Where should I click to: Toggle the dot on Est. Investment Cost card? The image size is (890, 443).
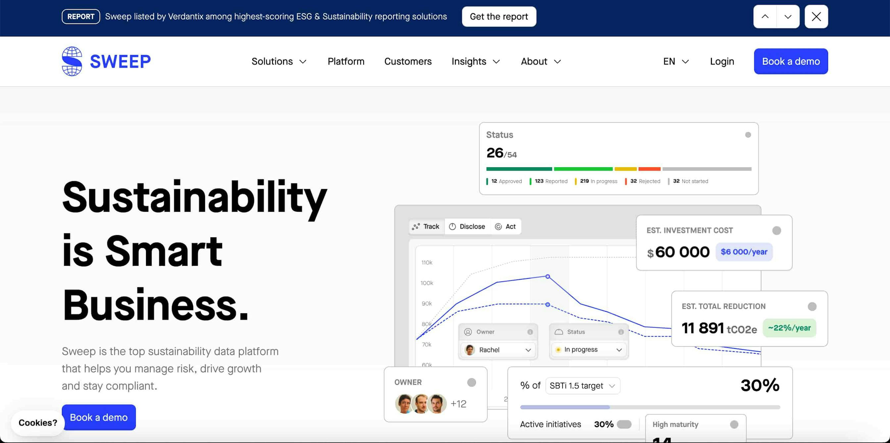click(776, 230)
